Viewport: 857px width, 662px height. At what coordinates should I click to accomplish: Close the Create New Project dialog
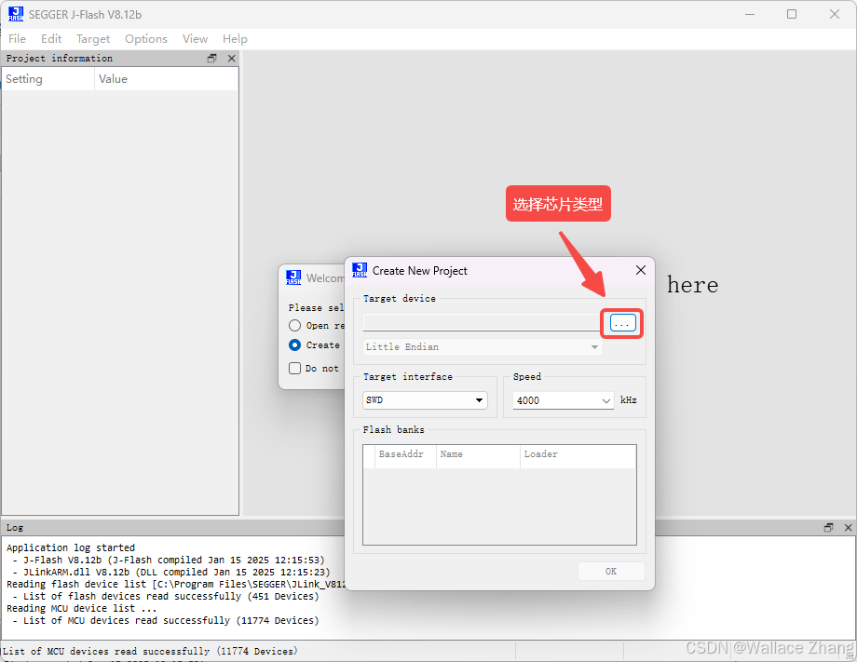pos(641,270)
